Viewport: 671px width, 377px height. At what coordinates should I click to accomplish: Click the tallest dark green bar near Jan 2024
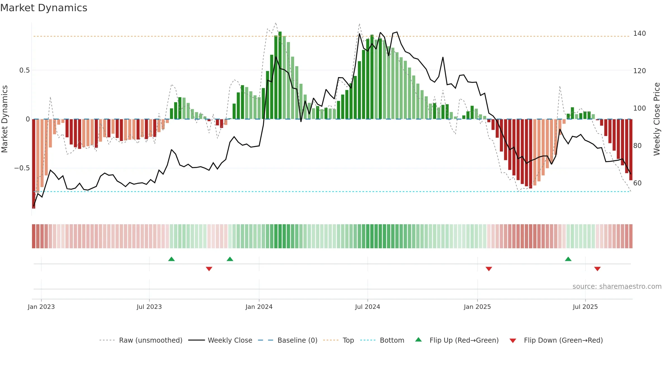pyautogui.click(x=280, y=75)
